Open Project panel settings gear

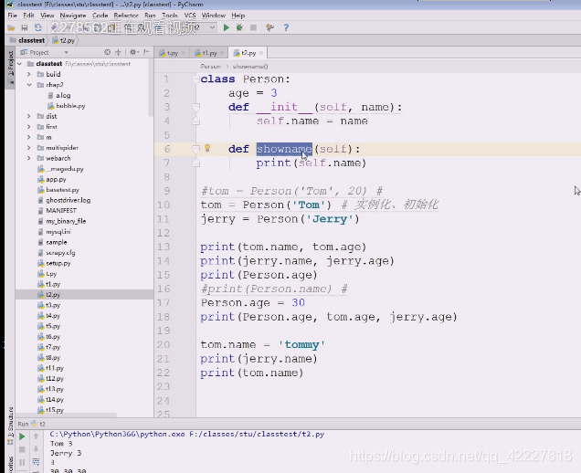tap(133, 52)
